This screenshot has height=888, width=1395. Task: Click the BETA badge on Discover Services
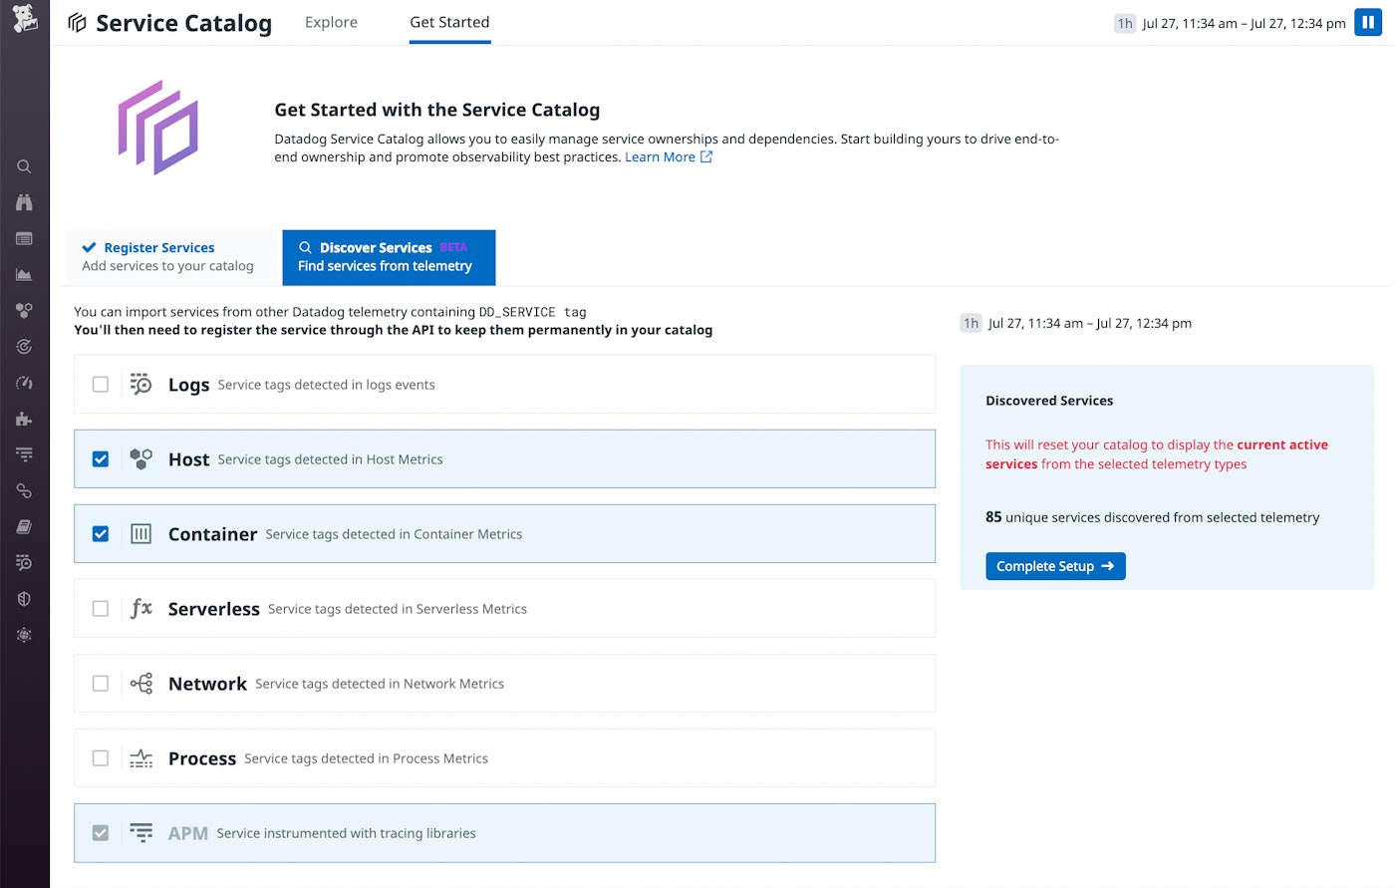point(453,247)
